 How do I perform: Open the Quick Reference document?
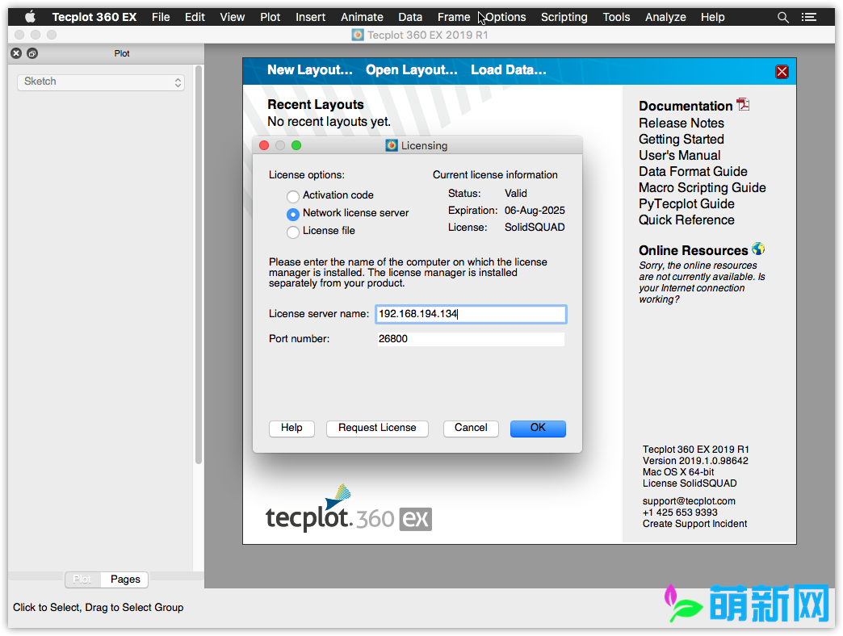coord(686,220)
